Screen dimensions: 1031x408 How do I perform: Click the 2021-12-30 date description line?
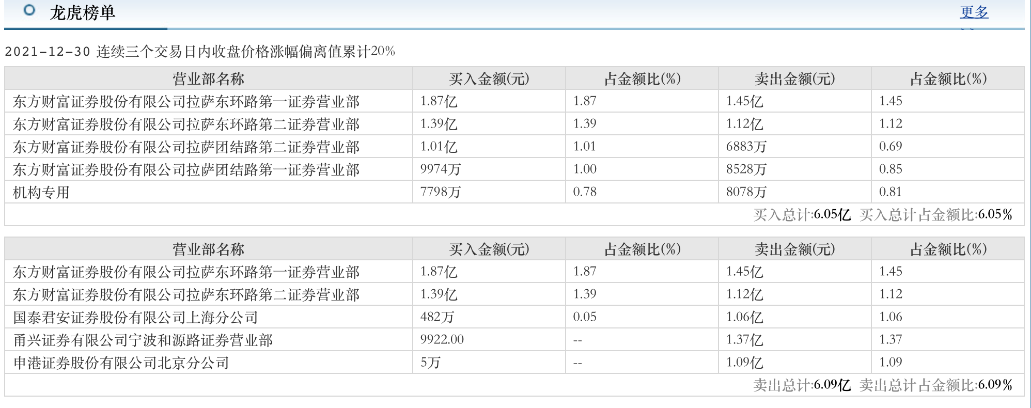coord(199,52)
